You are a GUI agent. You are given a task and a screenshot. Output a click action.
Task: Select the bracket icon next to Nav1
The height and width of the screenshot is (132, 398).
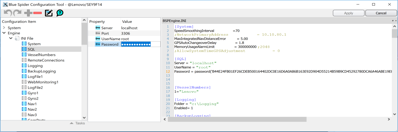[x=24, y=104]
